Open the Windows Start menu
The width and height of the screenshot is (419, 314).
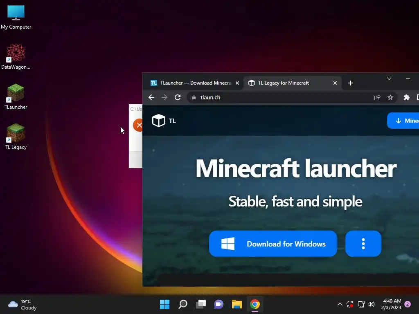point(164,304)
